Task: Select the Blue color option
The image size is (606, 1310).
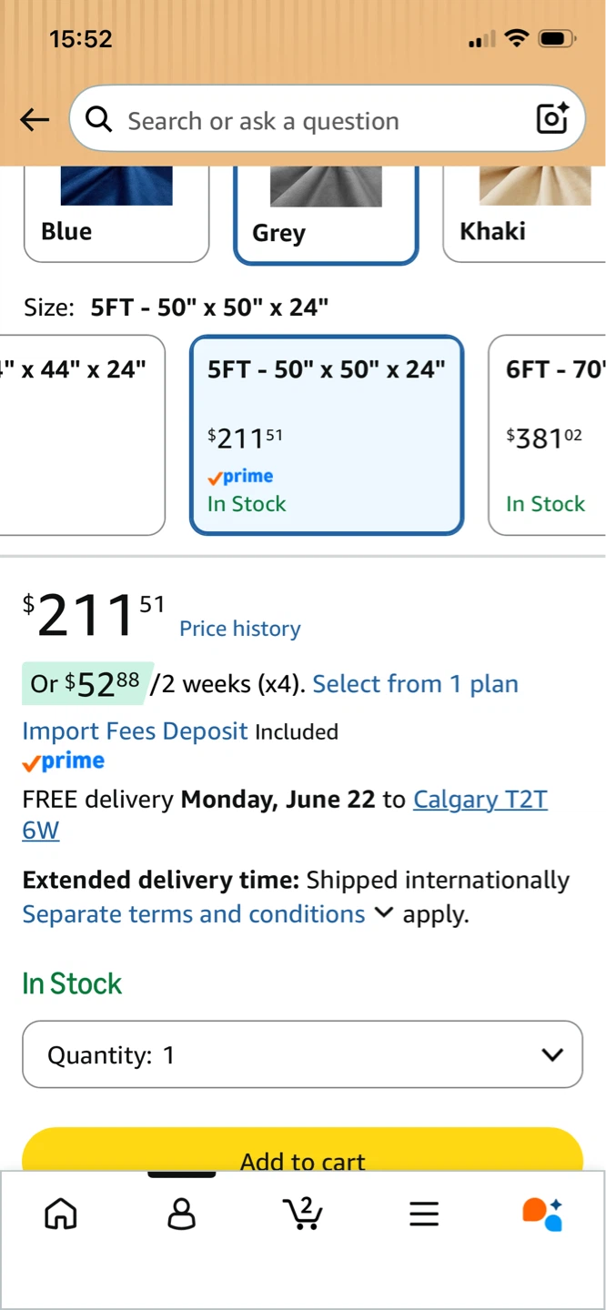Action: click(116, 215)
